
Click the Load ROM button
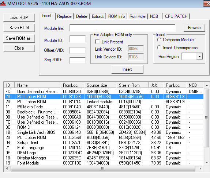(x=19, y=18)
